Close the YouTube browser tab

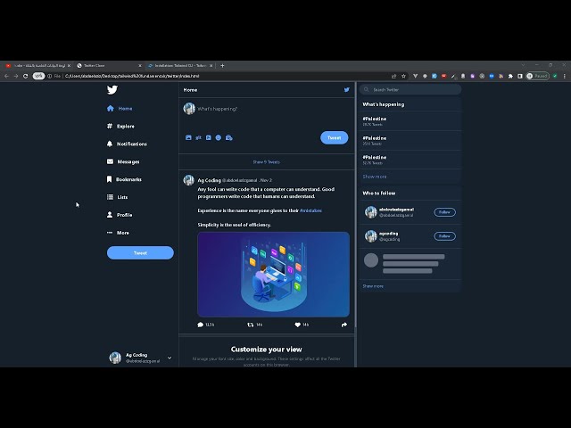pos(69,65)
